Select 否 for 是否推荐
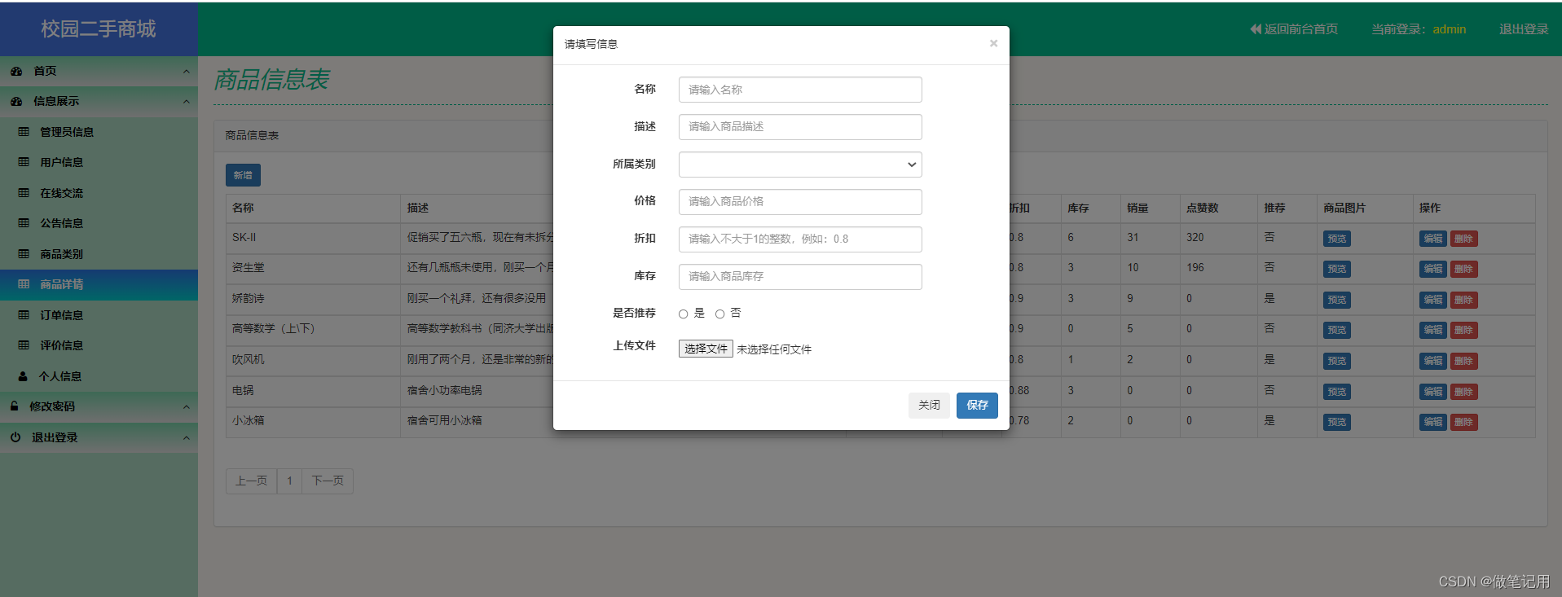The image size is (1562, 597). (719, 314)
